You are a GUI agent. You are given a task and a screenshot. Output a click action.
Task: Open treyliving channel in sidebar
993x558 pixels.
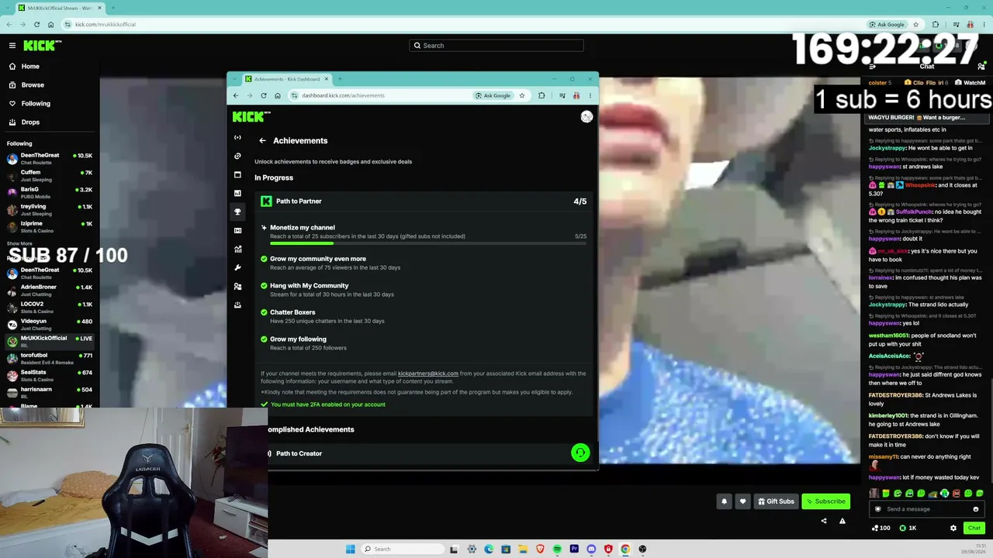click(50, 210)
